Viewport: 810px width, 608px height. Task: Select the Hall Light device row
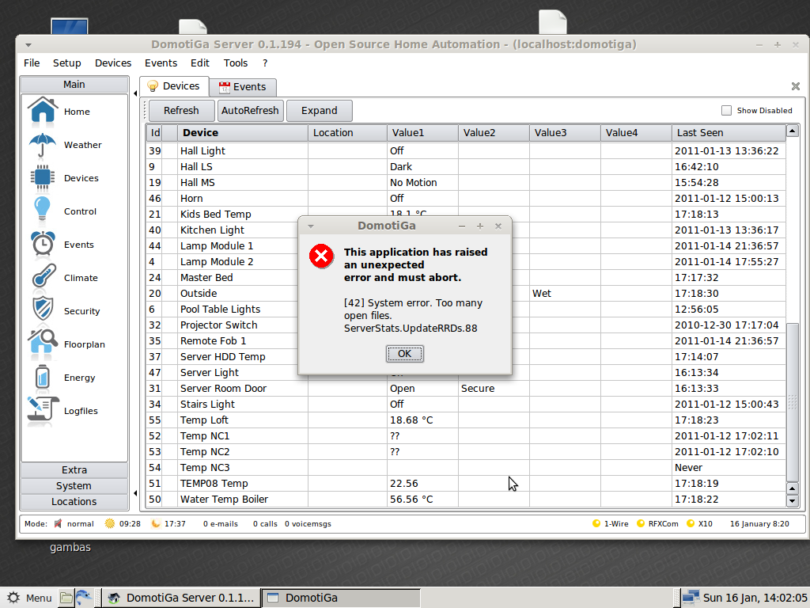pos(465,151)
